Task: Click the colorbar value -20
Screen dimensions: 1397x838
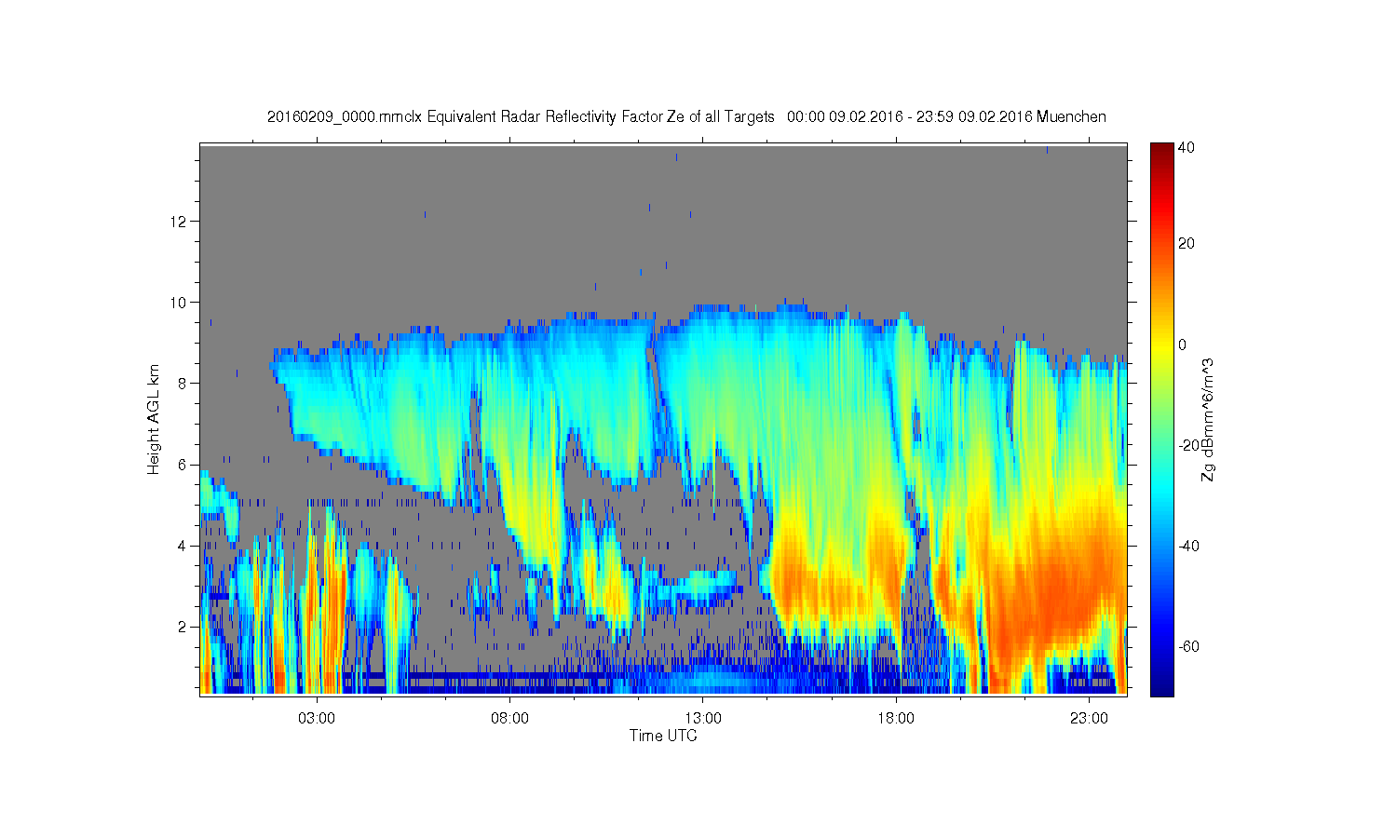Action: pyautogui.click(x=1189, y=445)
